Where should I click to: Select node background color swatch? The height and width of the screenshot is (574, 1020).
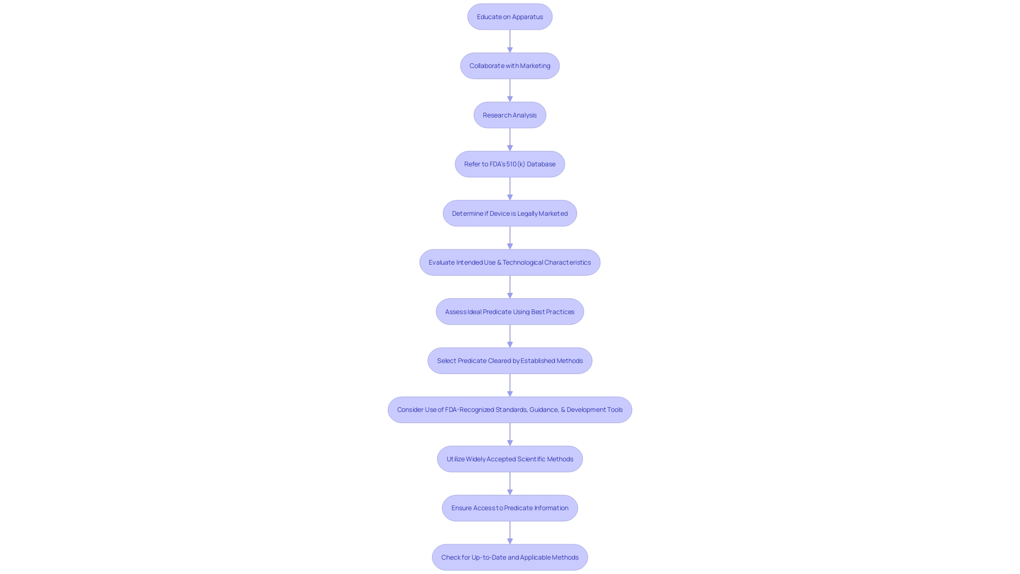[509, 17]
